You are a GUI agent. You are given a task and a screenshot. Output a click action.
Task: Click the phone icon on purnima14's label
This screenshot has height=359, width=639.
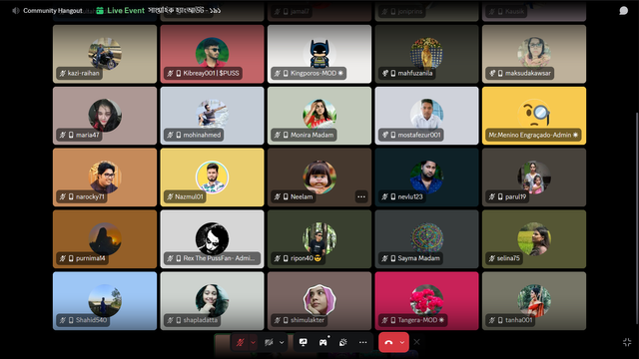click(x=71, y=258)
